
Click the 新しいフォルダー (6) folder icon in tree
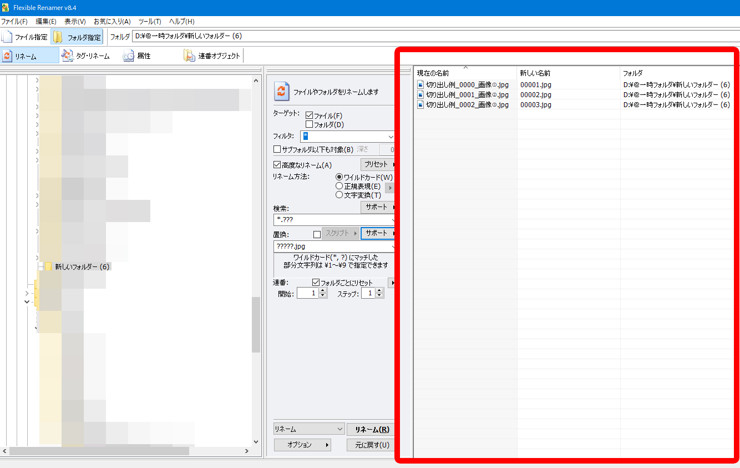48,266
